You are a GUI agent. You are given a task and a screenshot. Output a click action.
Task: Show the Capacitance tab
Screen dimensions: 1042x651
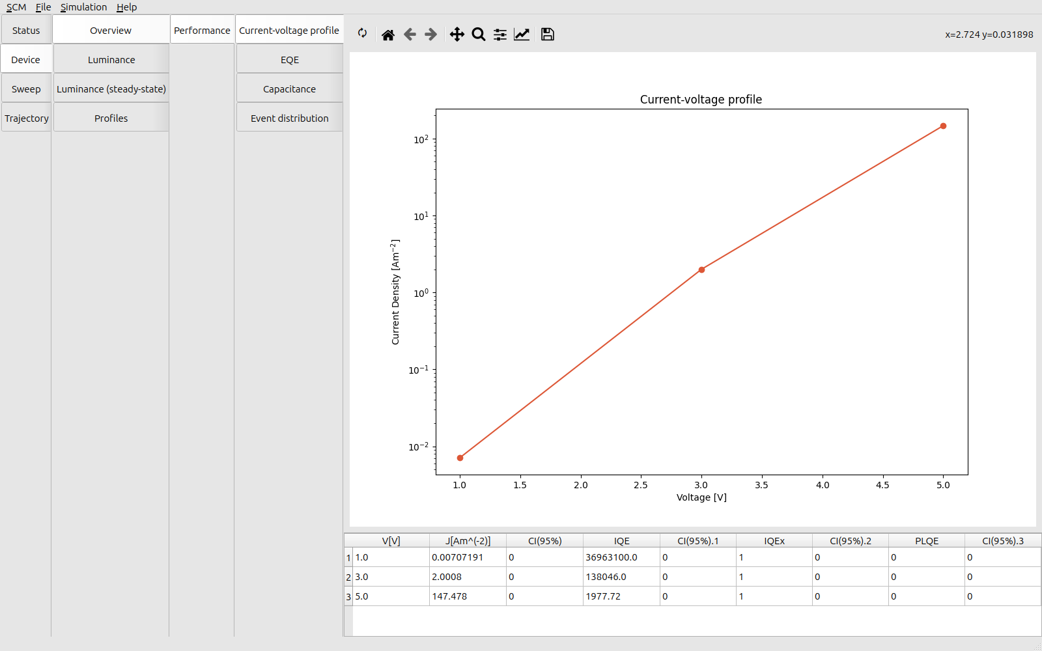290,89
